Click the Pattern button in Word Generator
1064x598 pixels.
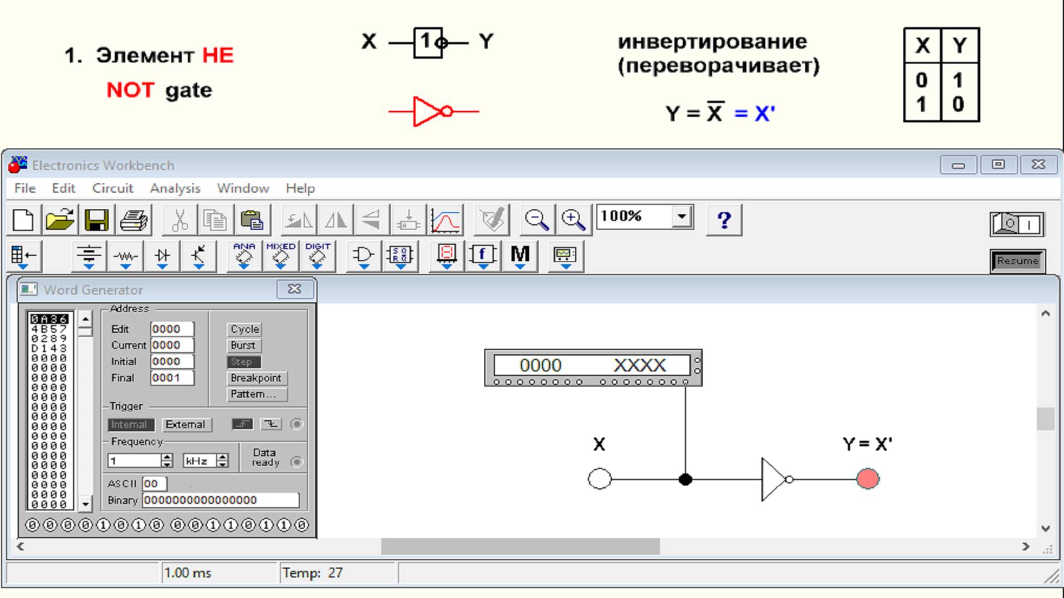point(257,394)
